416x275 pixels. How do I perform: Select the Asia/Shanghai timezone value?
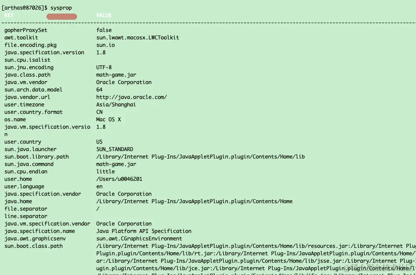[x=116, y=105]
